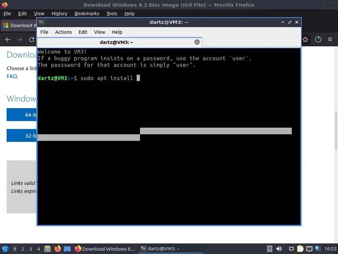The height and width of the screenshot is (254, 338).
Task: Go back in Firefox
Action: point(8,40)
